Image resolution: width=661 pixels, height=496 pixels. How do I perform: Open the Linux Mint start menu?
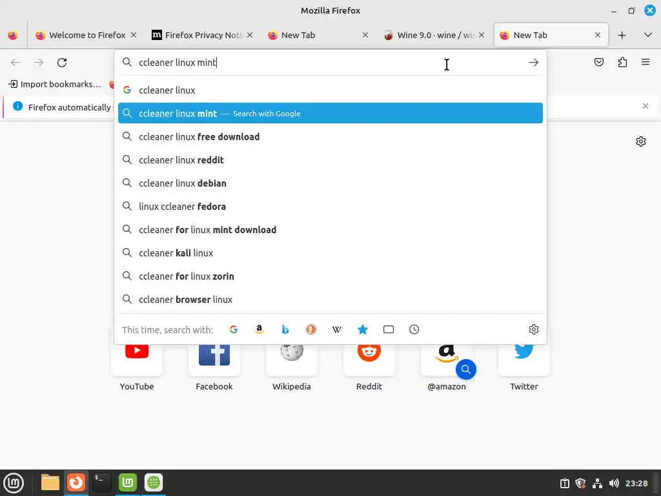pyautogui.click(x=14, y=483)
